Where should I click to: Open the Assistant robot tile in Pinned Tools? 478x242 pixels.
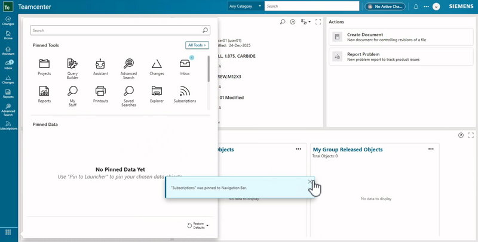tap(100, 67)
